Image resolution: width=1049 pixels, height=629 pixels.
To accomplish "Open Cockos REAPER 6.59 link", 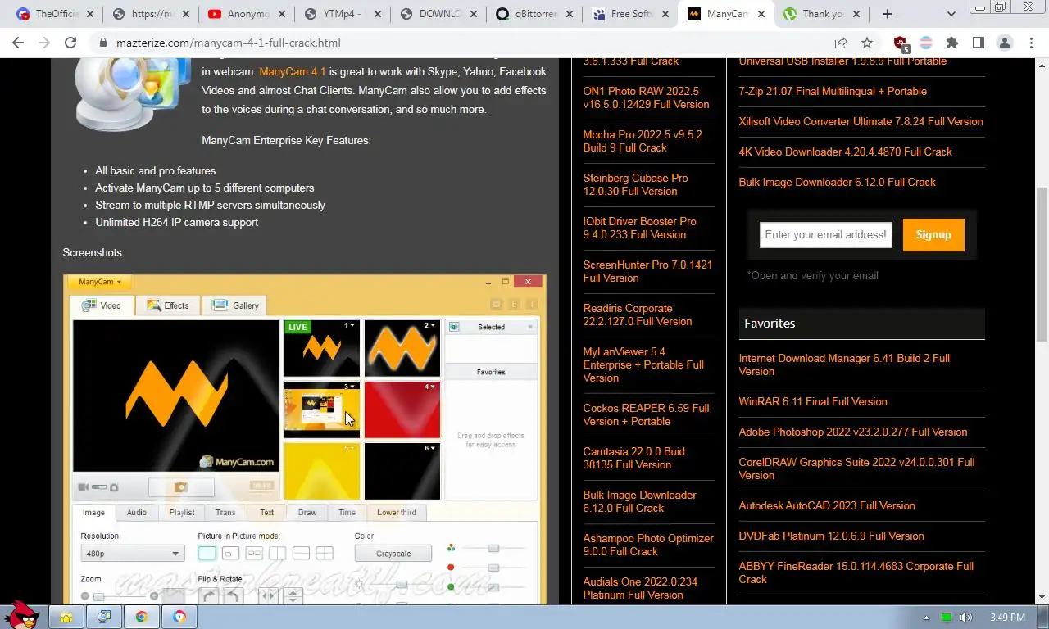I will [x=646, y=414].
